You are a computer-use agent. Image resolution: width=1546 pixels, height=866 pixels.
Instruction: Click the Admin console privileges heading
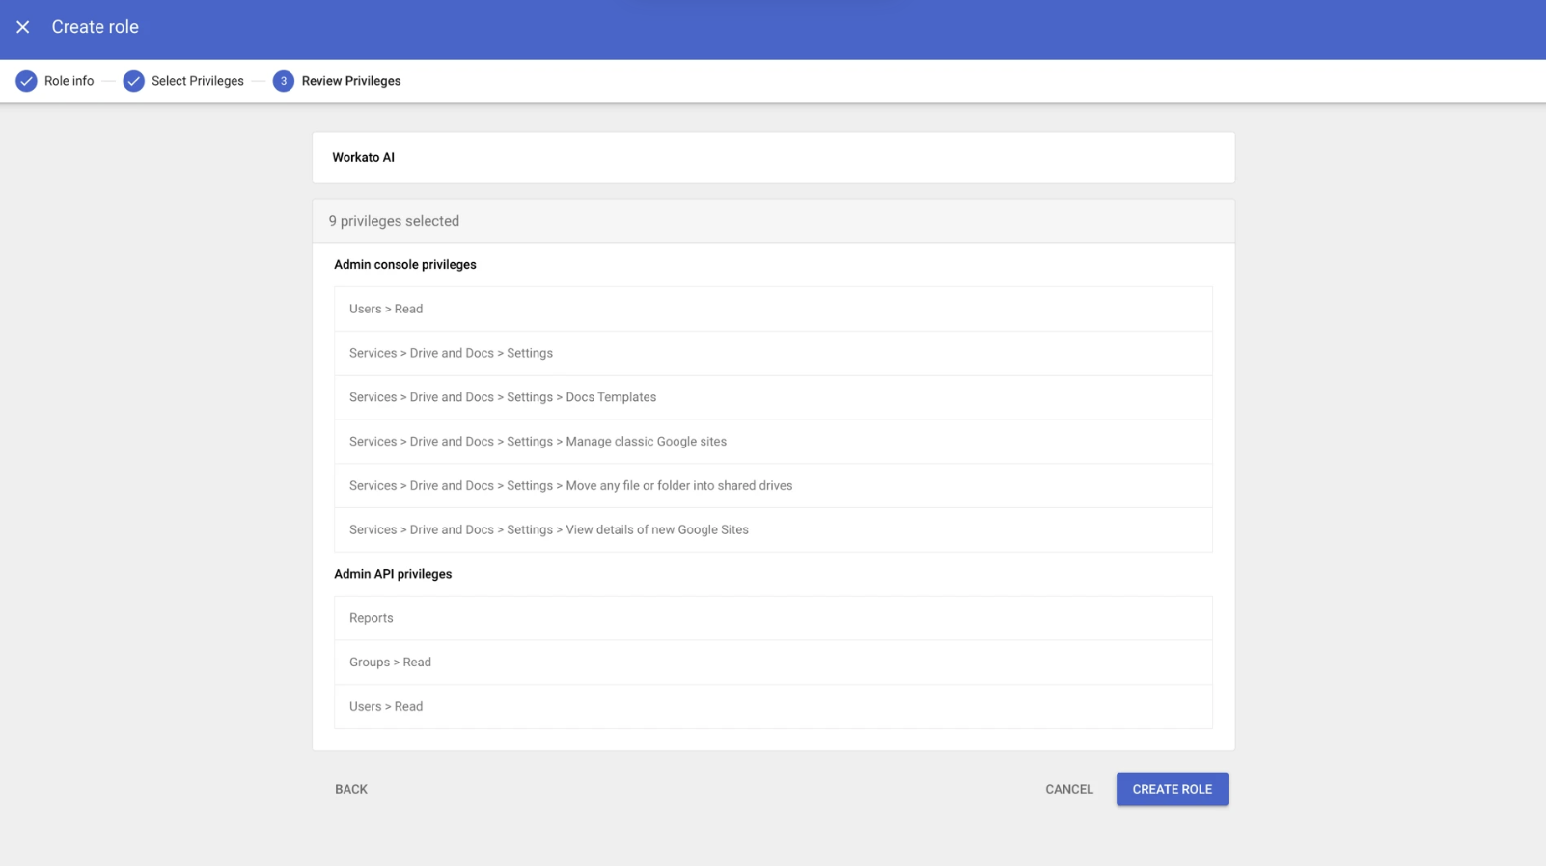(405, 264)
